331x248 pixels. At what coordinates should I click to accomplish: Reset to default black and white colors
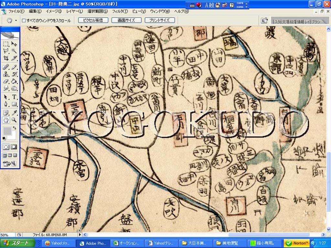point(4,138)
